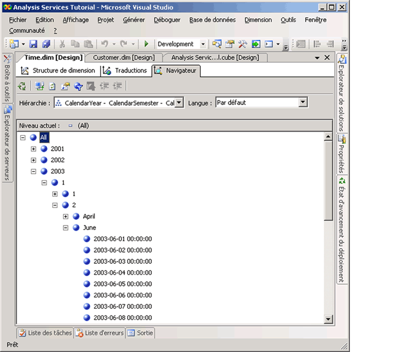Open the Development configuration dropdown

(x=203, y=44)
